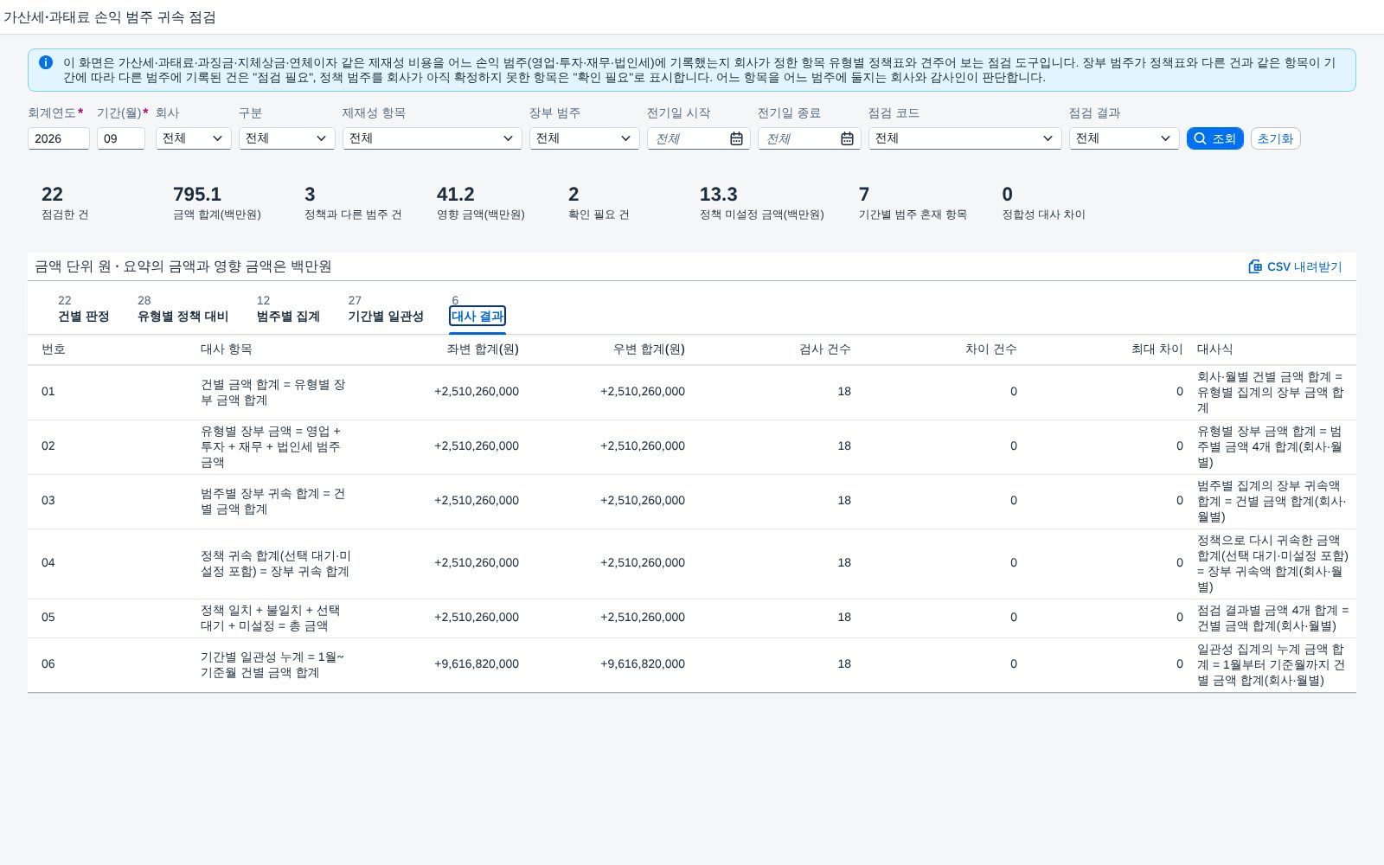This screenshot has width=1384, height=865.
Task: Open the 범주별 집계 tab
Action: (288, 309)
